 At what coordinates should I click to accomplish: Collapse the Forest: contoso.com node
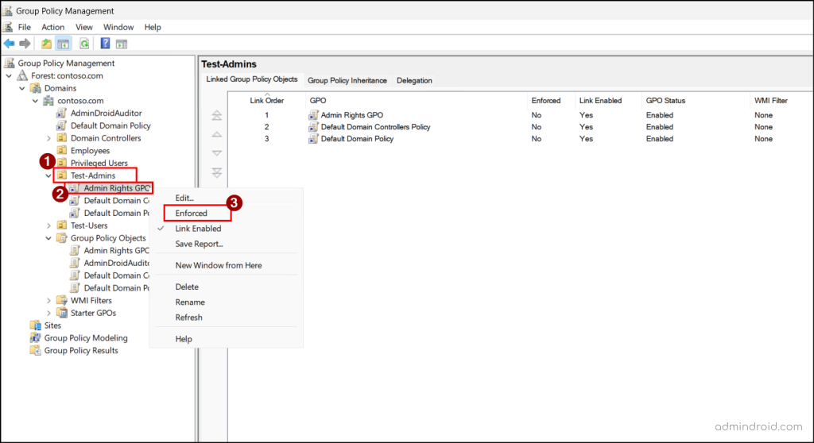tap(10, 75)
